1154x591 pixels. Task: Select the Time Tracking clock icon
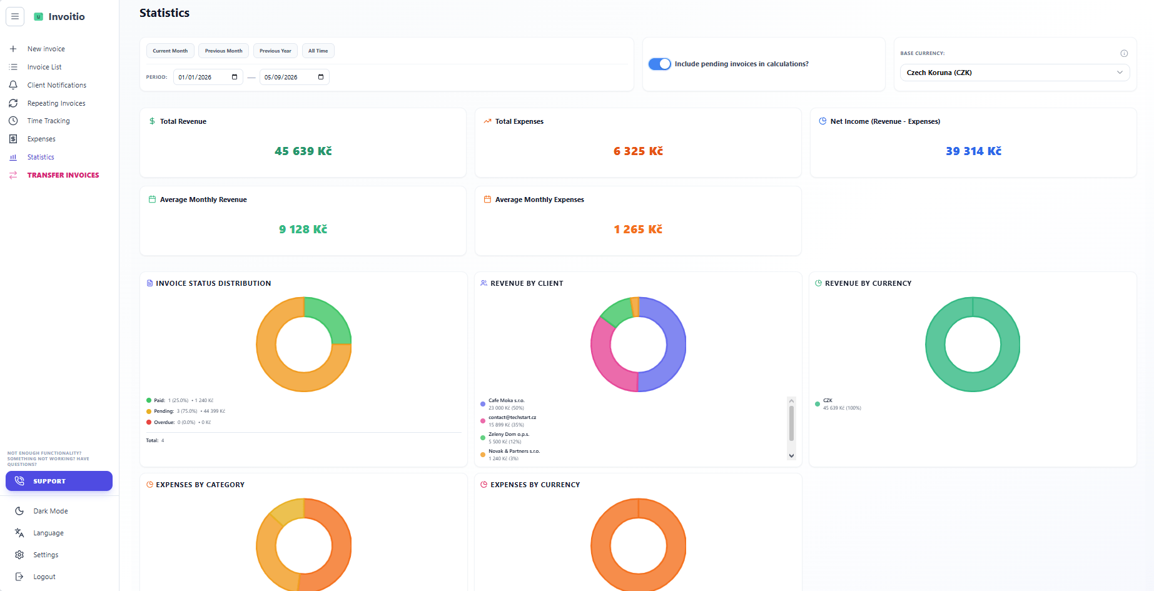13,121
